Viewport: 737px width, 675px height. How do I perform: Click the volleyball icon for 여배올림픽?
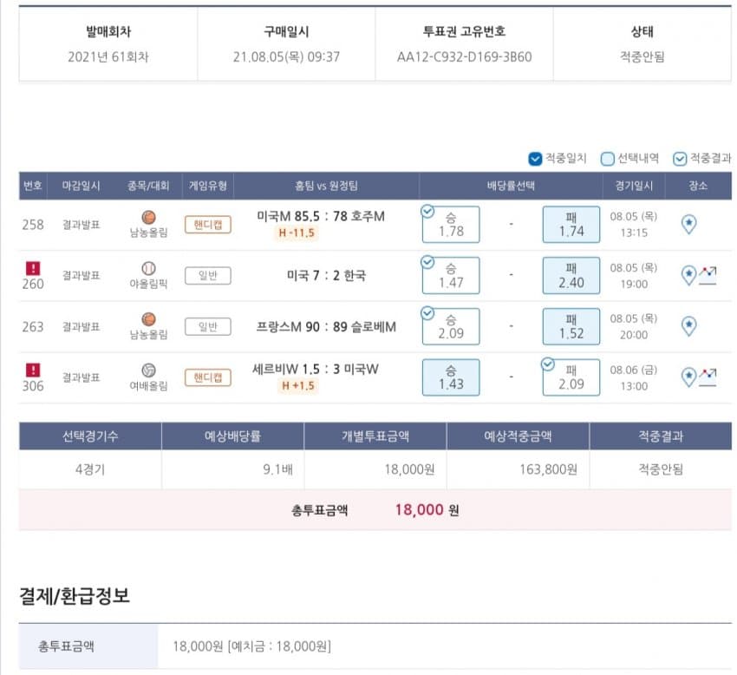pos(148,369)
